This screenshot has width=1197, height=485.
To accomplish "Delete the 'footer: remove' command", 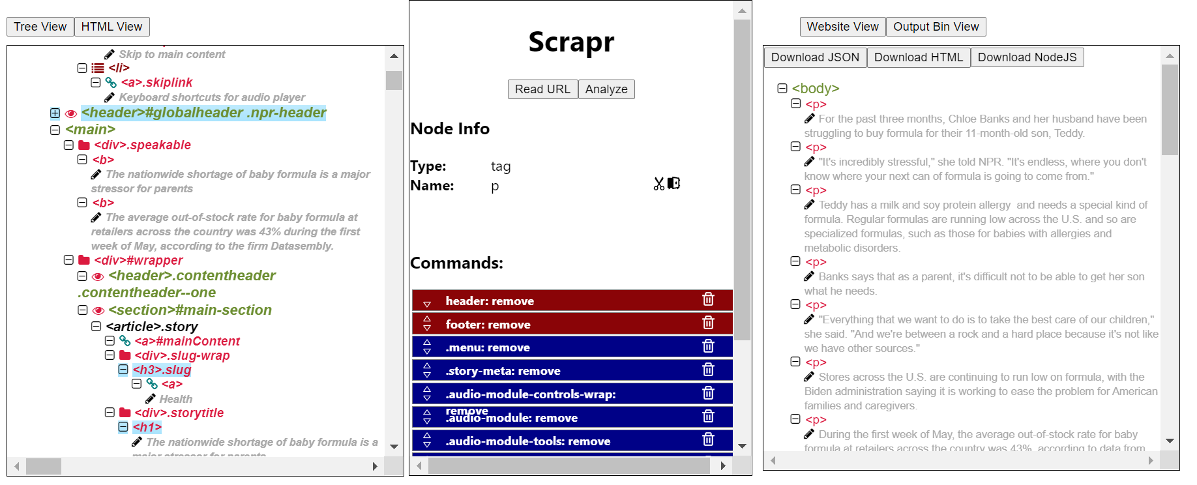I will point(708,323).
